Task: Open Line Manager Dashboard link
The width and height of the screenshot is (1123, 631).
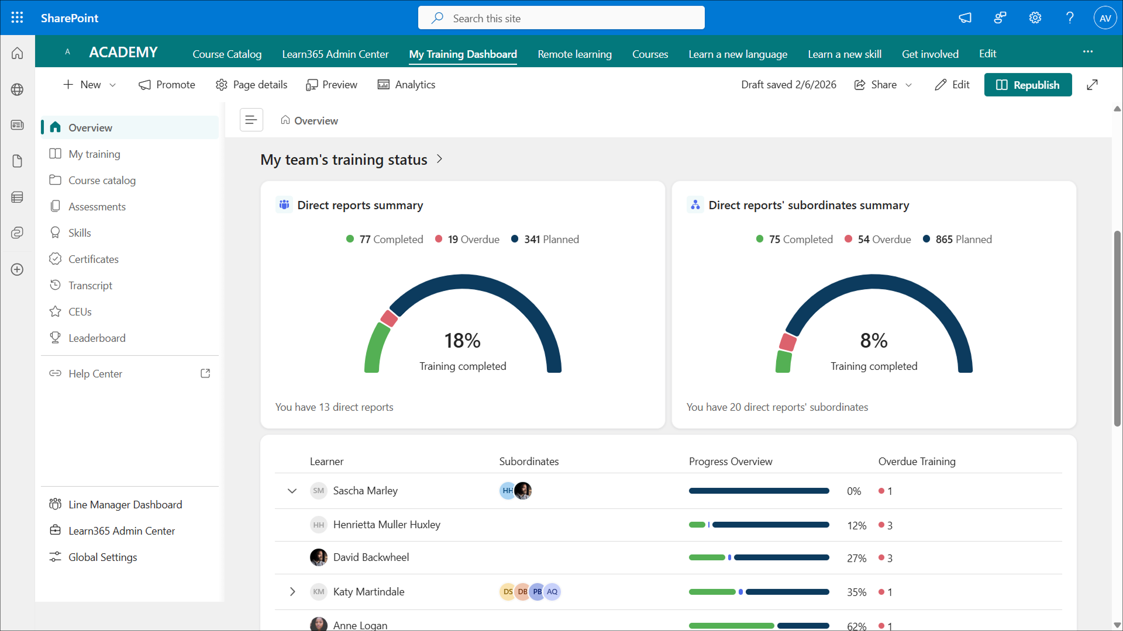Action: (x=125, y=504)
